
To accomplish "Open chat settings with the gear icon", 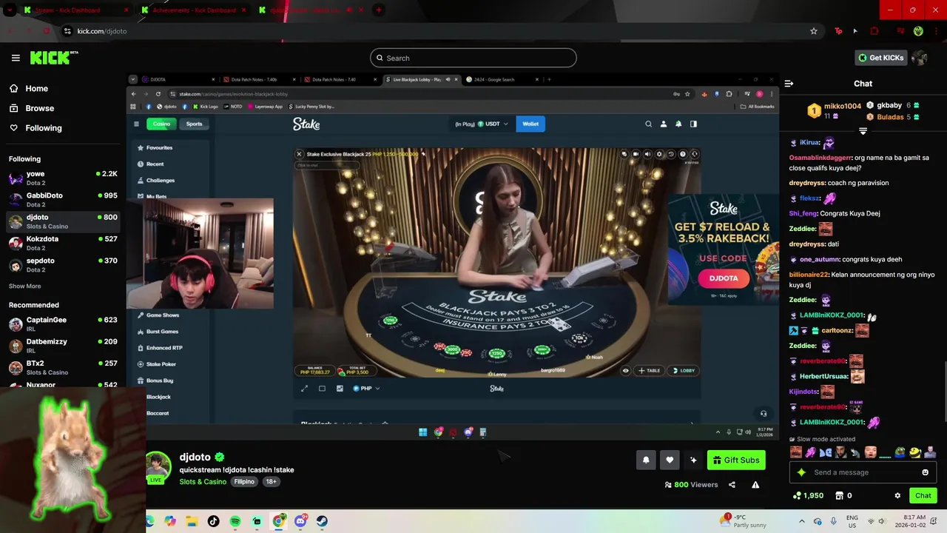I will 897,495.
